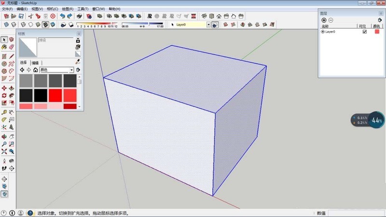Toggle the X-ray face style button
The image size is (386, 217).
coord(7,24)
